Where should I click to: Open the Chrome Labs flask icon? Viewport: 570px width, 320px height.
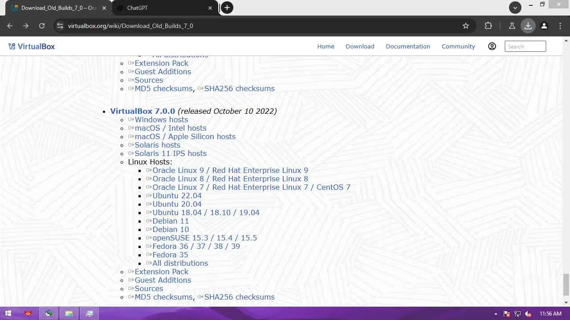(x=512, y=26)
